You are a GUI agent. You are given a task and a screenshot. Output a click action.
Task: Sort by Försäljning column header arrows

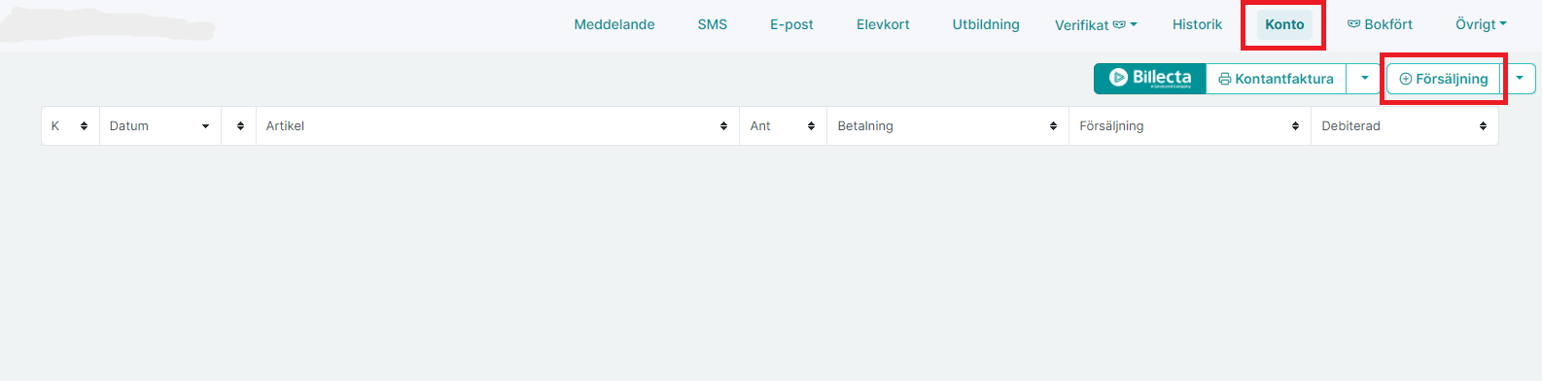[1295, 126]
